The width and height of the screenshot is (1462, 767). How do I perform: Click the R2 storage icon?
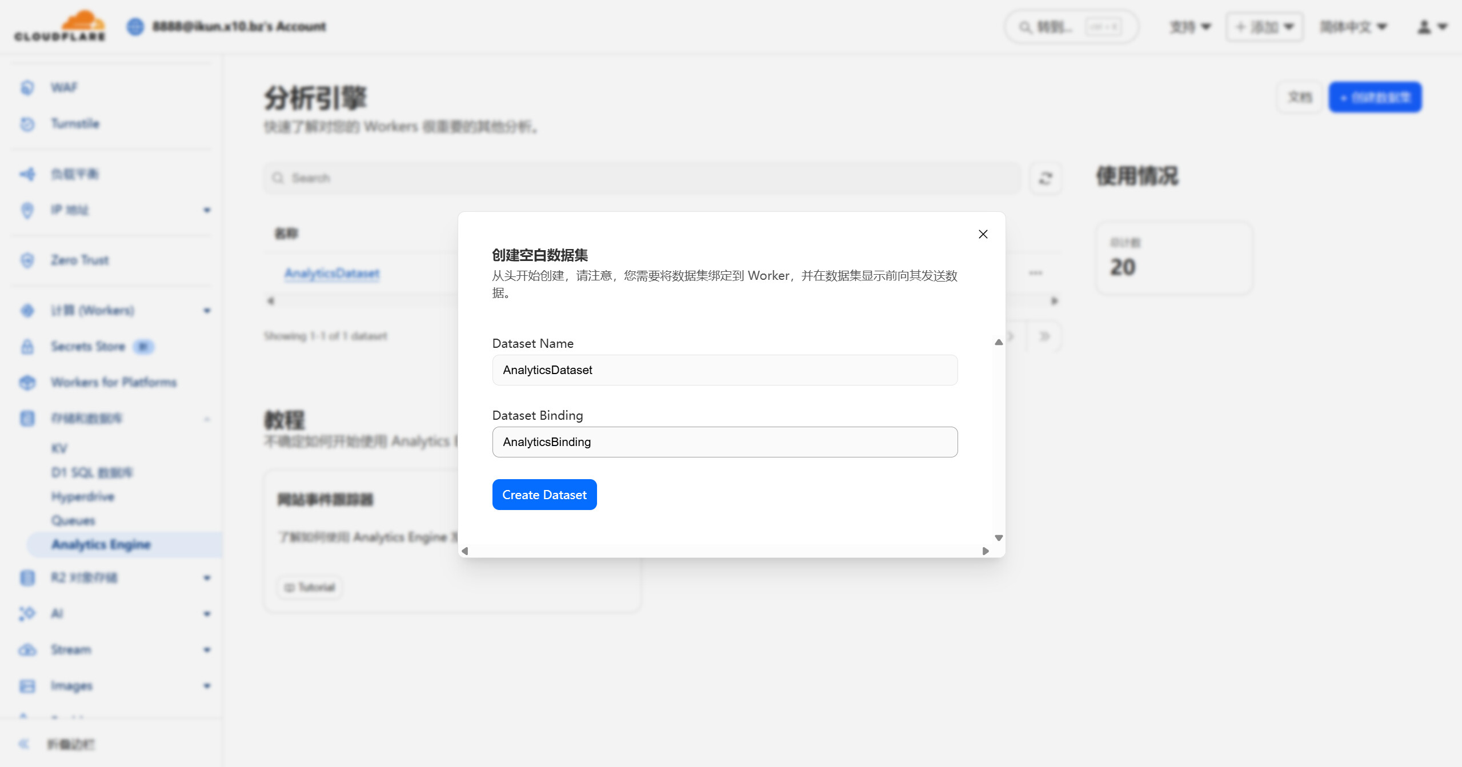(27, 578)
